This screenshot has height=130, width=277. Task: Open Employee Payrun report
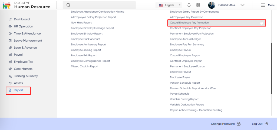[180, 50]
